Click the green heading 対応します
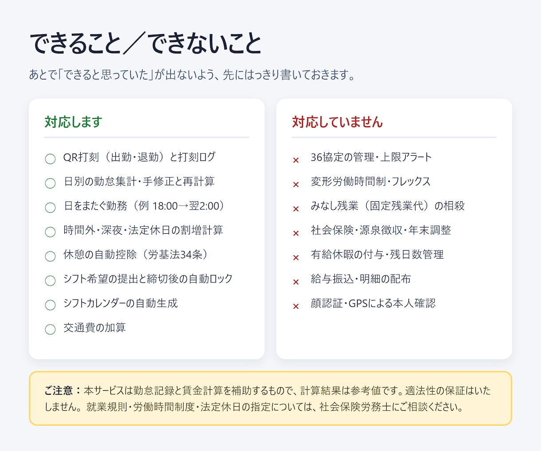 (74, 122)
